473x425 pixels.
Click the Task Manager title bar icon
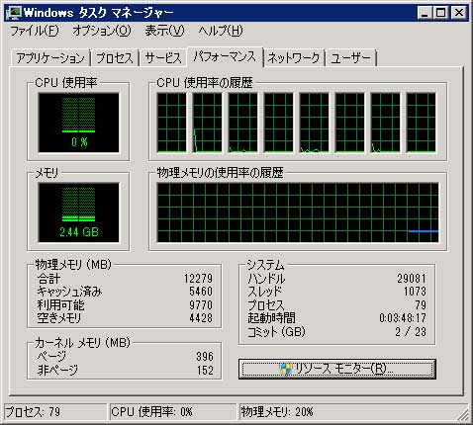tap(14, 12)
